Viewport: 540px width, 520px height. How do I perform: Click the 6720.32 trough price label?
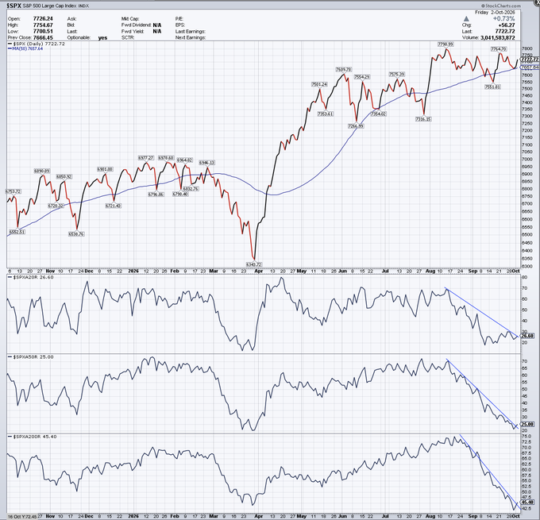(56, 206)
